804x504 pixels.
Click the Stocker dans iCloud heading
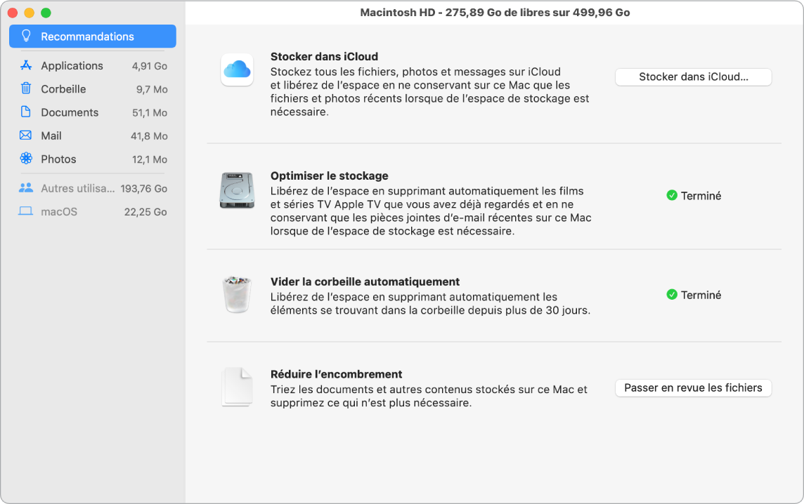[x=324, y=56]
